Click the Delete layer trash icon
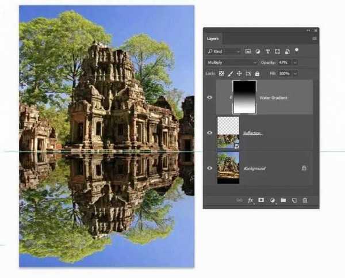 pyautogui.click(x=305, y=200)
